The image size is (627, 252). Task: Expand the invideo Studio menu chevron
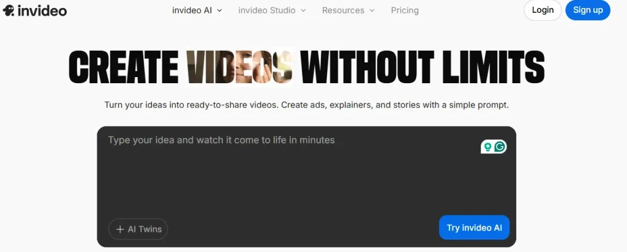pyautogui.click(x=303, y=11)
